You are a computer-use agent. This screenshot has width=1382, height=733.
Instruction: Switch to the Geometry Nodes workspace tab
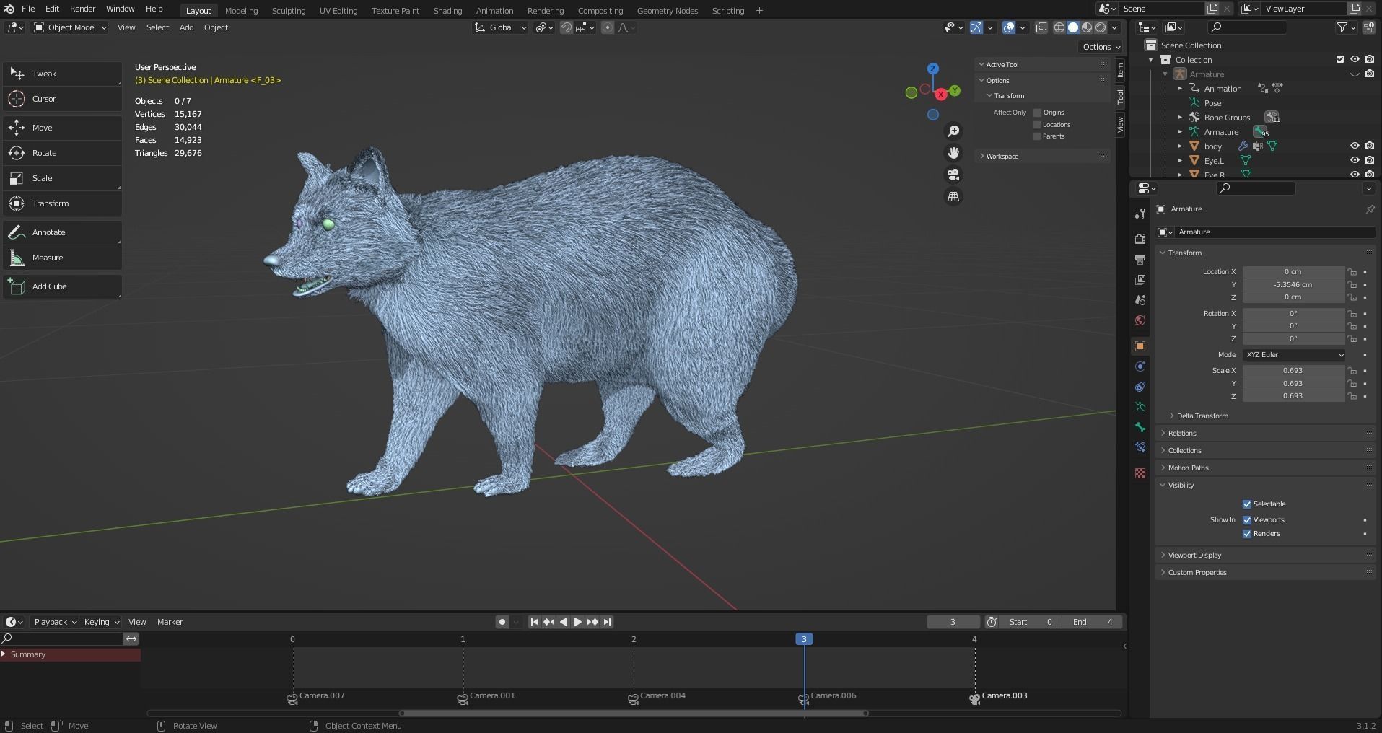[668, 11]
